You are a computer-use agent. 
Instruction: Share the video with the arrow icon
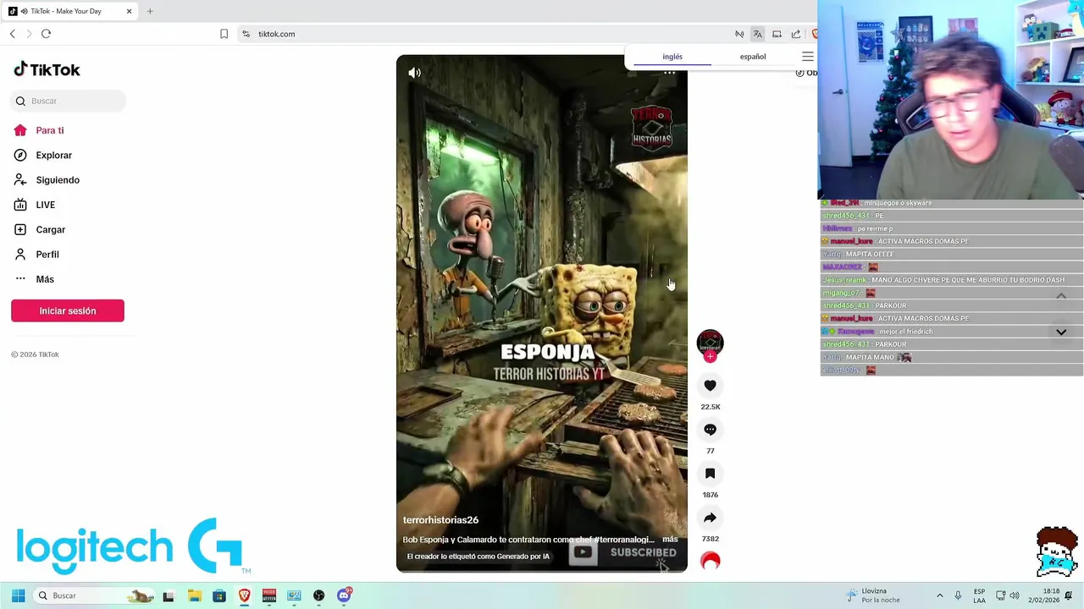click(x=710, y=518)
